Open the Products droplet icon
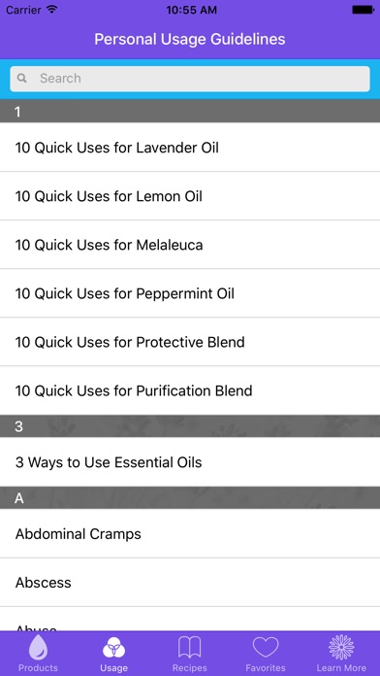This screenshot has width=380, height=676. click(38, 647)
